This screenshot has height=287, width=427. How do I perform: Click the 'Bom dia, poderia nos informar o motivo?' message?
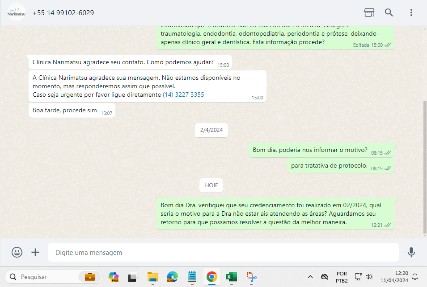tap(321, 150)
